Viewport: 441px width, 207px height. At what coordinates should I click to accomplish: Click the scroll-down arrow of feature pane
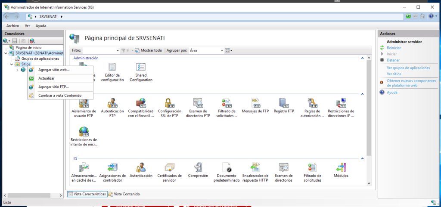pos(369,183)
